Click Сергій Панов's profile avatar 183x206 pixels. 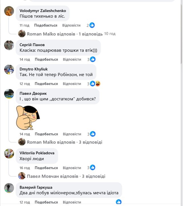9,45
